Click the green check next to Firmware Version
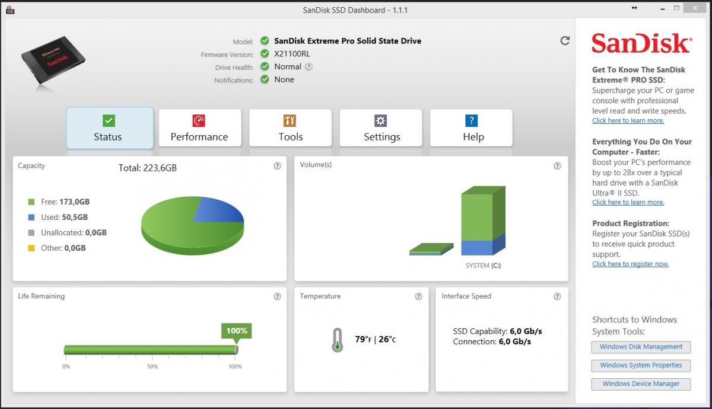Screen dimensions: 712x409 click(265, 54)
